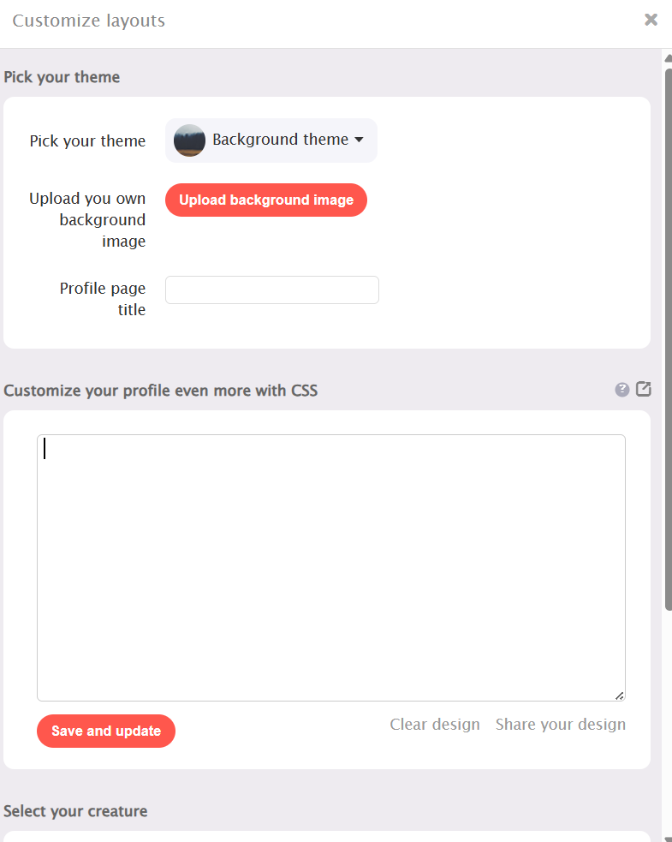Click the scrollbar up arrow
The image size is (672, 842).
tap(668, 58)
